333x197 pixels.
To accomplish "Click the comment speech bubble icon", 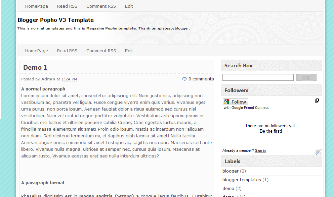I will 184,79.
